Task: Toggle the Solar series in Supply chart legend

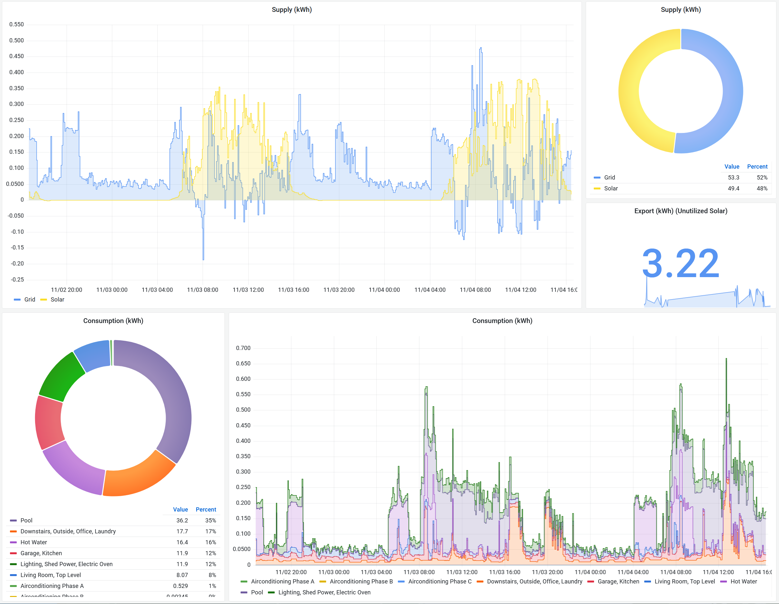Action: click(x=57, y=300)
